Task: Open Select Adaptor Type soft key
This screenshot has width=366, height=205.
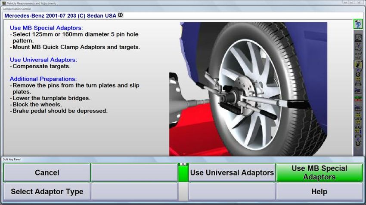Action: click(47, 192)
